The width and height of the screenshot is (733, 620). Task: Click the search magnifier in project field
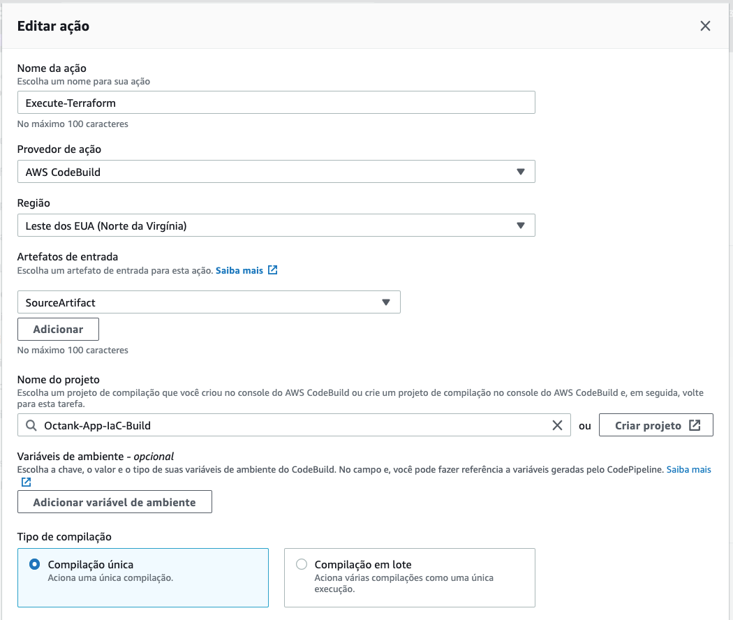31,425
